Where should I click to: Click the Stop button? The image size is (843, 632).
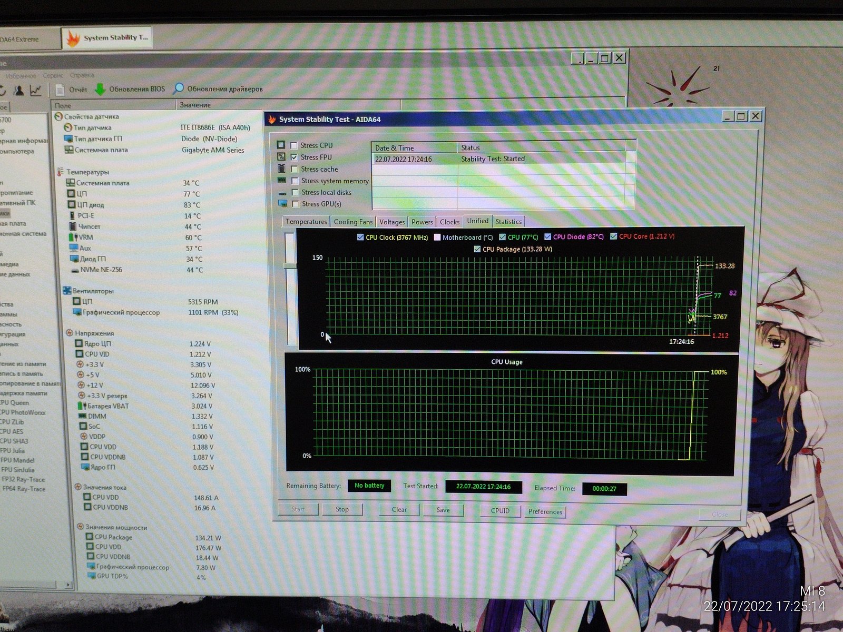[x=342, y=509]
